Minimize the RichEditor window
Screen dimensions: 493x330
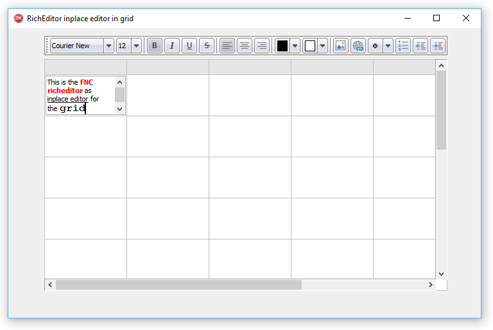[408, 19]
